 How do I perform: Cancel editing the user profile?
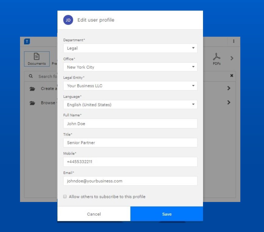[93, 214]
